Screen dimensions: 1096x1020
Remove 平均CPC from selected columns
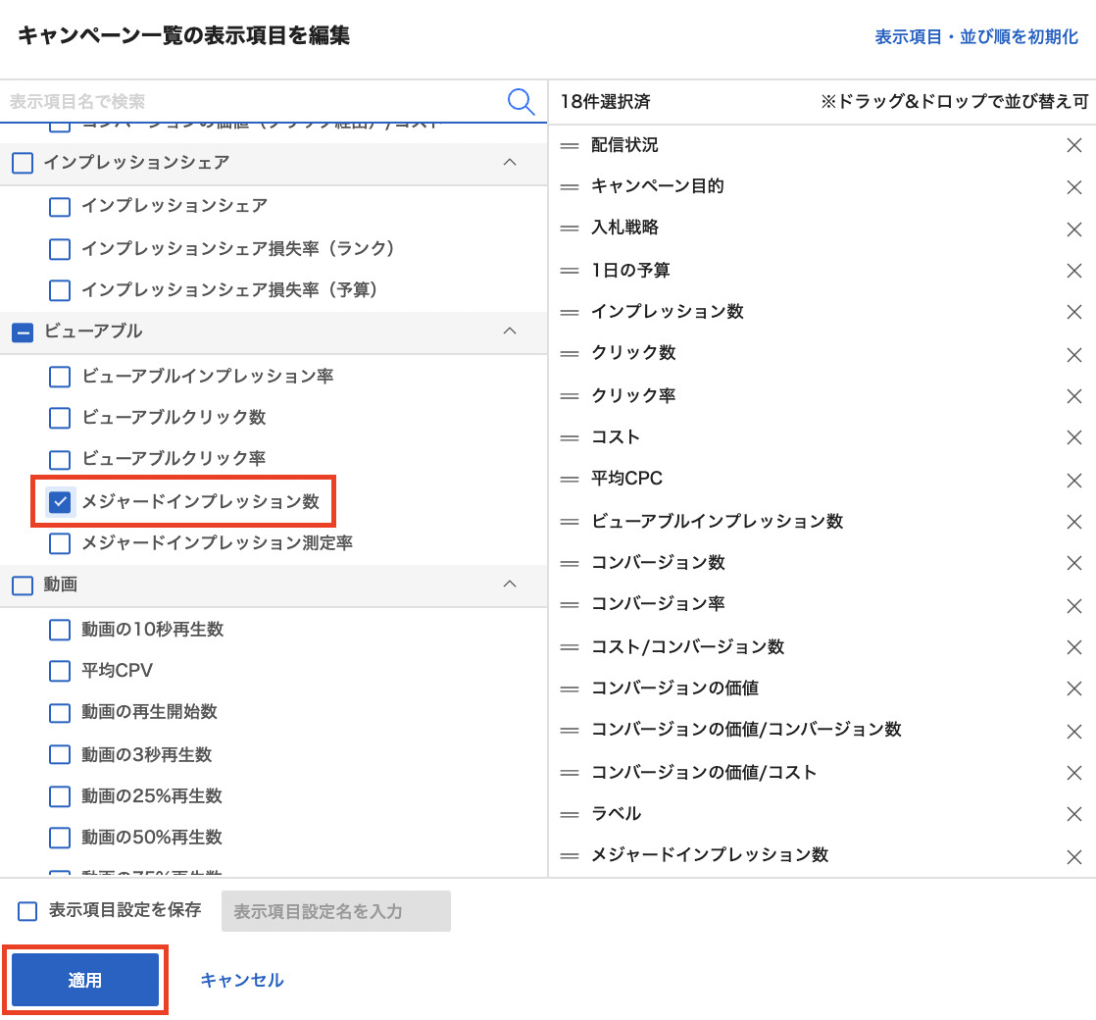(1073, 480)
